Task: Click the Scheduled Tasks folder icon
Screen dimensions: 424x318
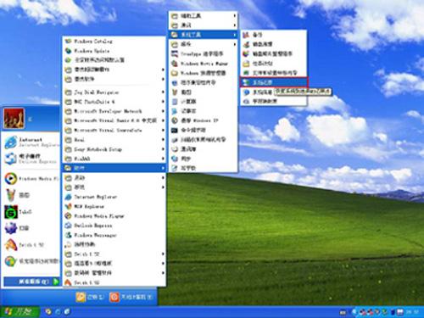Action: 246,64
